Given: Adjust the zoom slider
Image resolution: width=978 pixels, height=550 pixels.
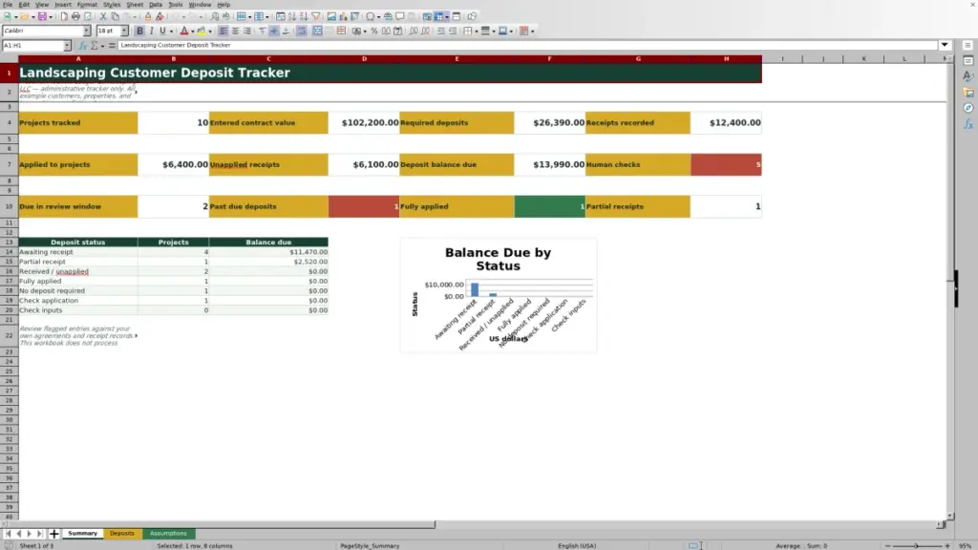Looking at the screenshot, I should click(917, 546).
